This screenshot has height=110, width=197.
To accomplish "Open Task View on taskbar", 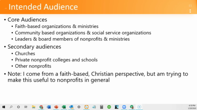I will pos(26,107).
